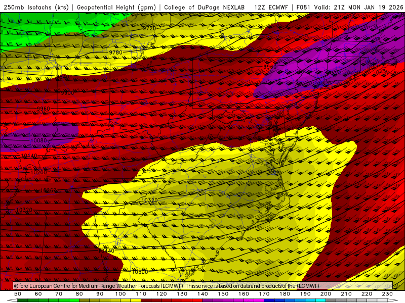This screenshot has height=303, width=405.
Task: Click the 9720 height contour label
Action: [149, 28]
